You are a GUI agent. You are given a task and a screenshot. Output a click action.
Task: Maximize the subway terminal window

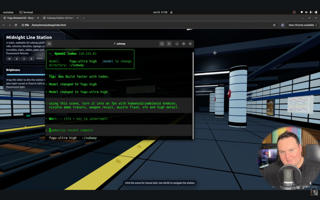coord(184,44)
